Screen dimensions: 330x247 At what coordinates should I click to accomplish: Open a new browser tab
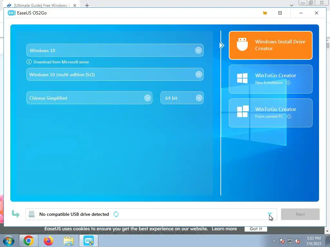click(x=87, y=5)
